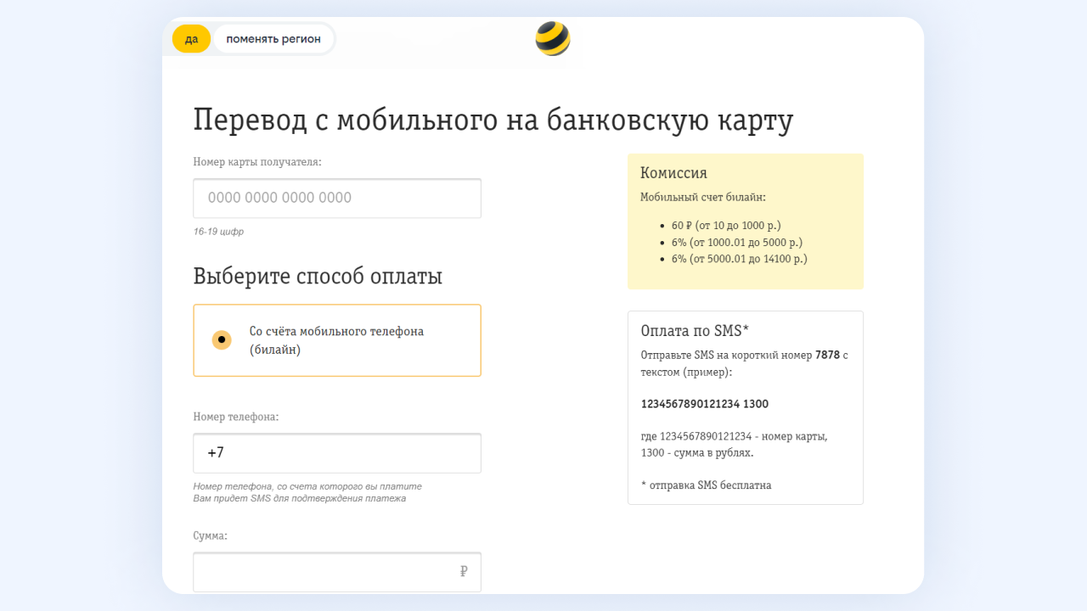Image resolution: width=1087 pixels, height=611 pixels.
Task: Click the «16-19 цифр» hint text
Action: (x=218, y=232)
